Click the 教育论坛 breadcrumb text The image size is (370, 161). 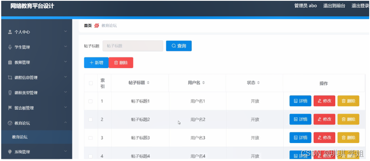109,26
